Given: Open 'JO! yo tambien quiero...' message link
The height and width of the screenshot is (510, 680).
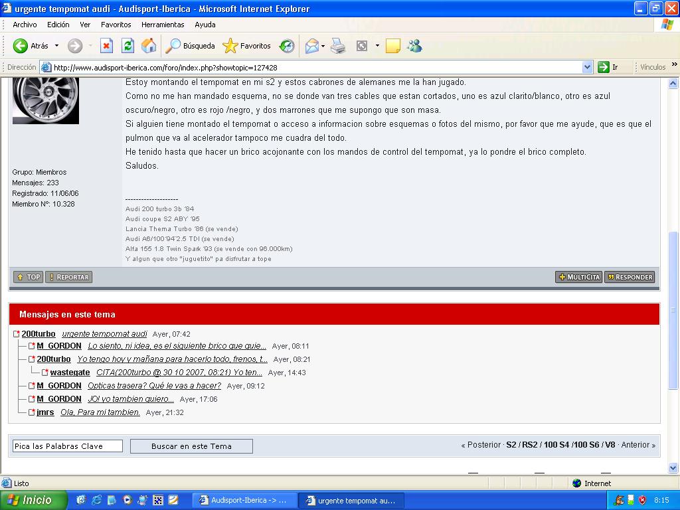Looking at the screenshot, I should [131, 399].
